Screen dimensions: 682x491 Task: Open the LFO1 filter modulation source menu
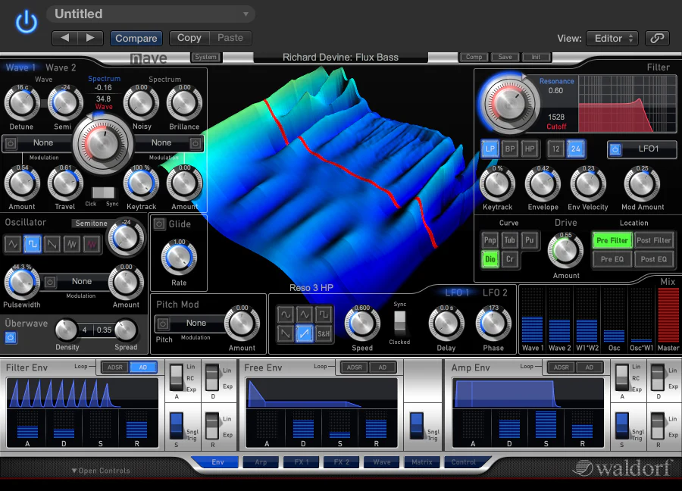pyautogui.click(x=642, y=149)
